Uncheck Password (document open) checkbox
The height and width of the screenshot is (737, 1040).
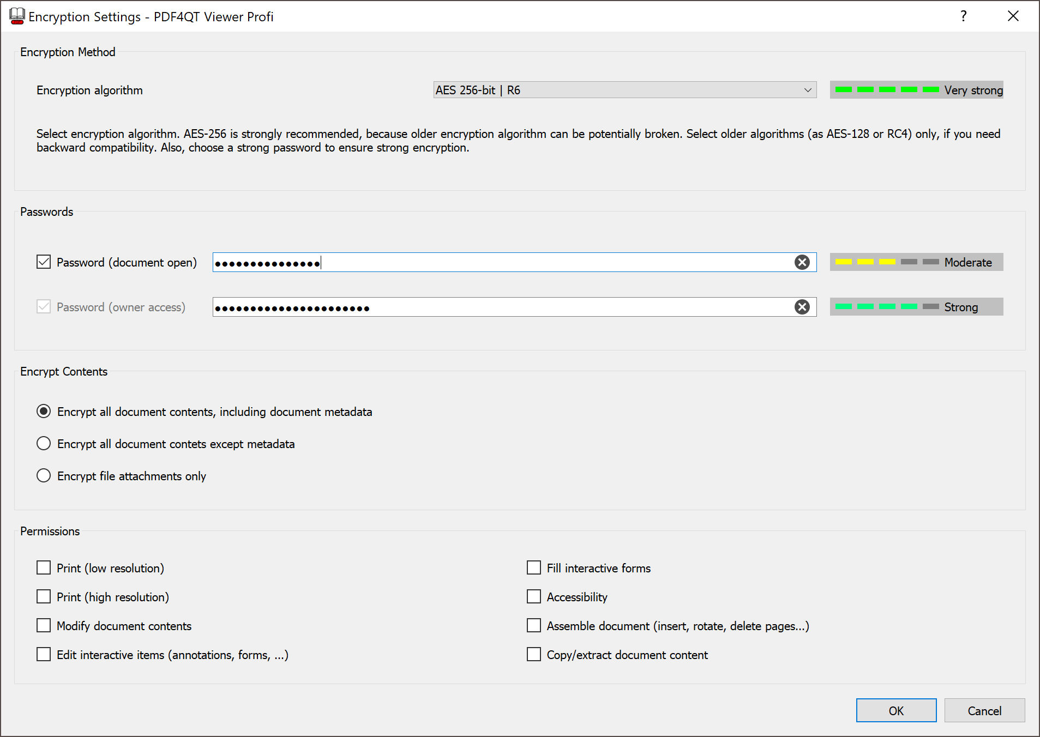(44, 262)
